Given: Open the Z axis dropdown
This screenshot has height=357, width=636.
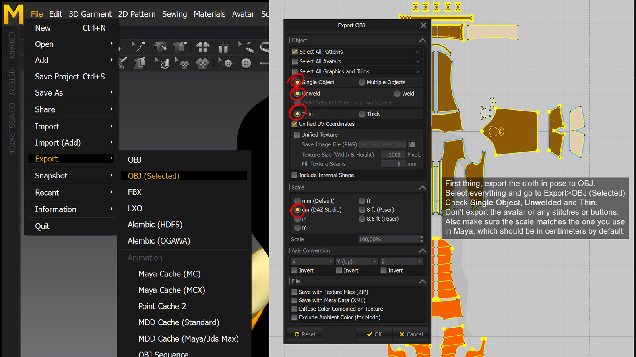Looking at the screenshot, I should coord(401,261).
